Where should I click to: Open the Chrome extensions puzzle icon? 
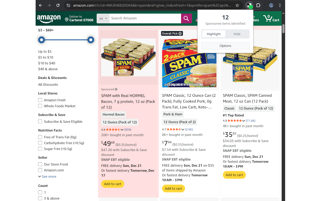click(x=258, y=5)
